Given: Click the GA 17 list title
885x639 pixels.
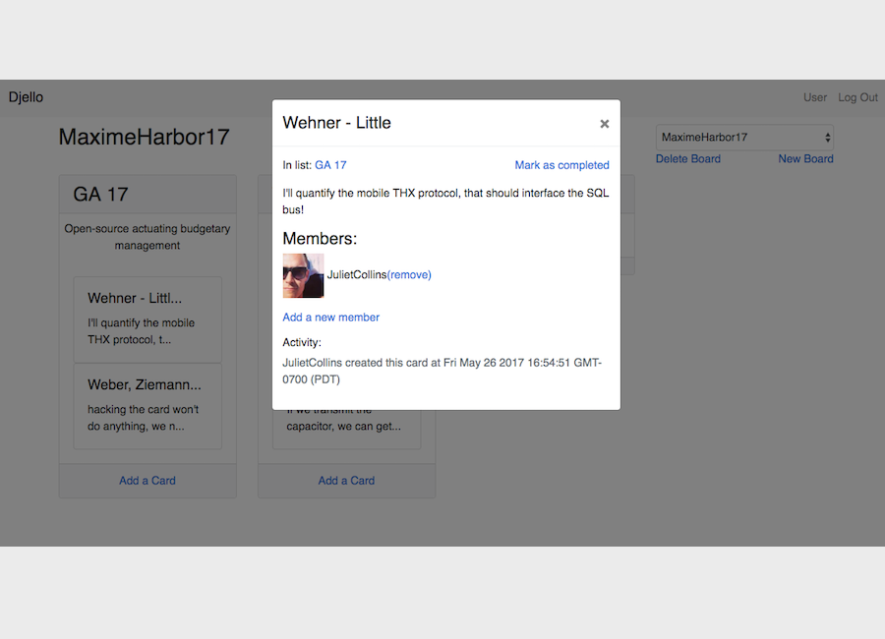Looking at the screenshot, I should click(100, 195).
